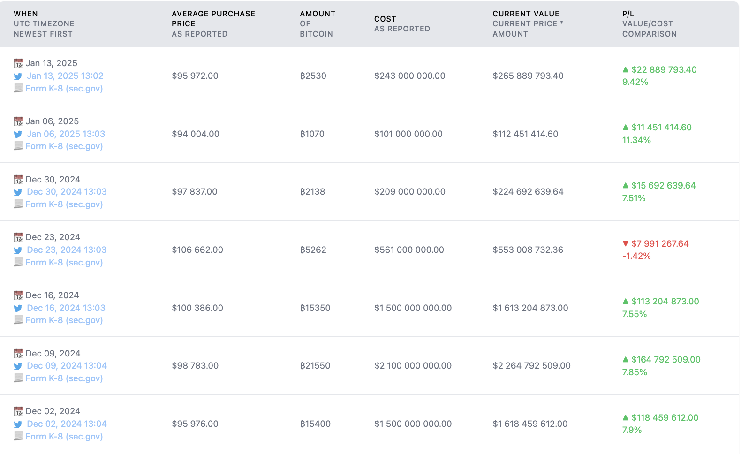Image resolution: width=741 pixels, height=454 pixels.
Task: Click the document icon on the Dec 16 row
Action: pyautogui.click(x=18, y=320)
